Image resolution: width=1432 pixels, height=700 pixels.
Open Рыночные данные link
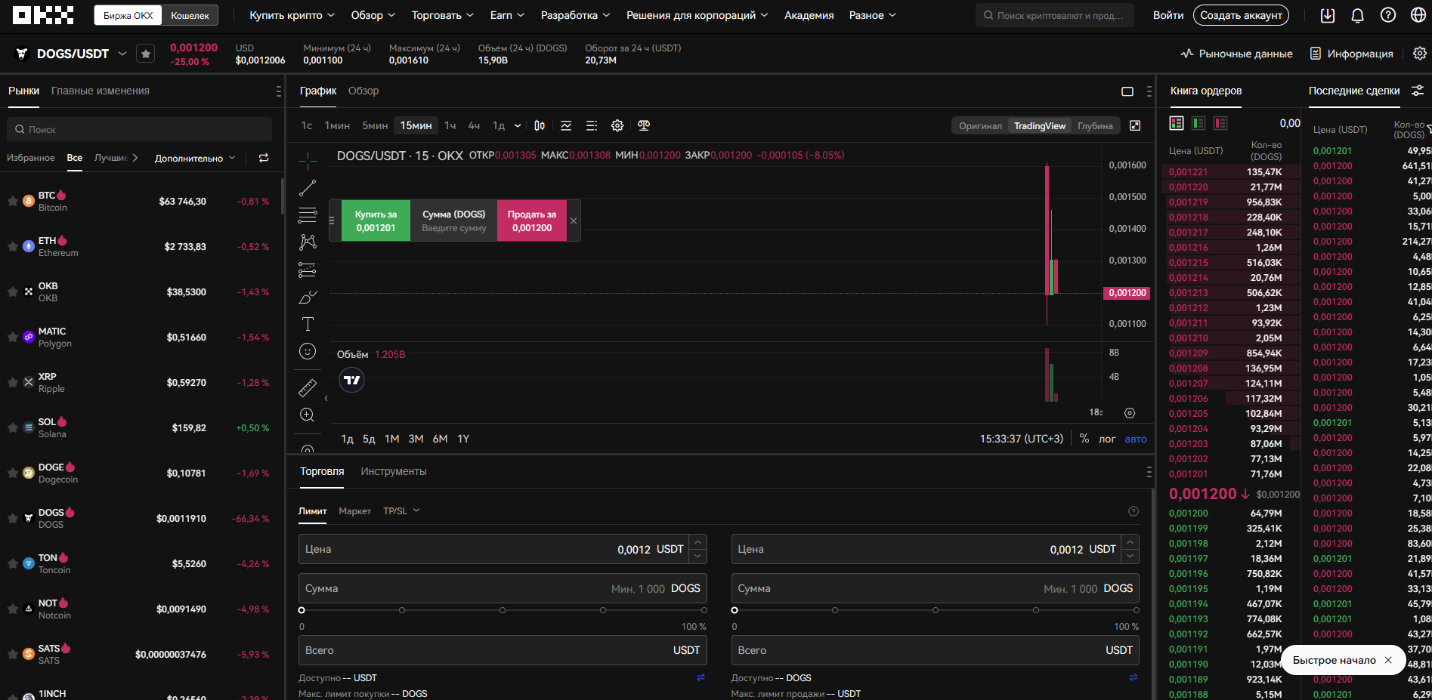coord(1237,54)
